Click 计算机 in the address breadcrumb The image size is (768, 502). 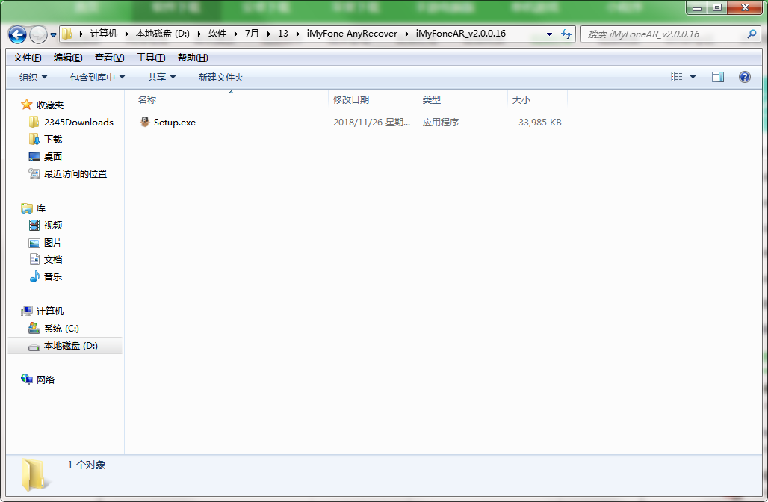click(x=104, y=34)
